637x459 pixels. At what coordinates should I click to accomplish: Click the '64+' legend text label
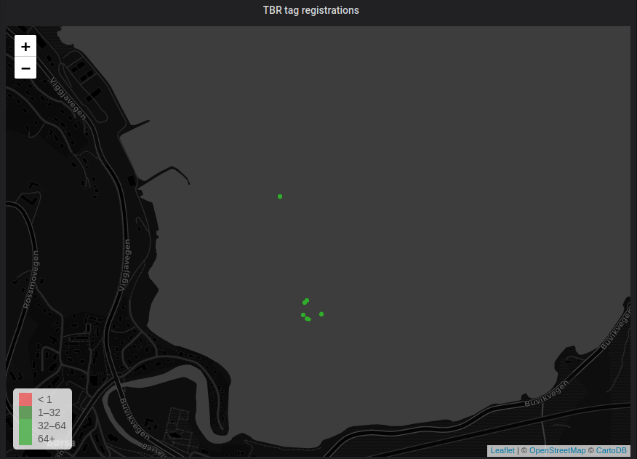[x=47, y=439]
